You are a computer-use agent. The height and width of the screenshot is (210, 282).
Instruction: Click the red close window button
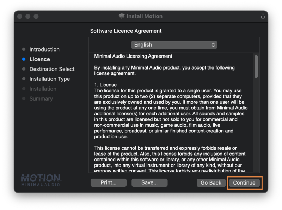pos(20,17)
